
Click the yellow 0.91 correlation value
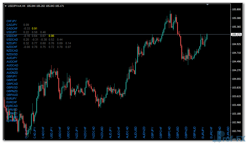click(34, 28)
